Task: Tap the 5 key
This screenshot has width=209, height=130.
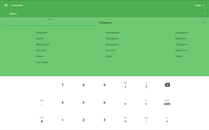Action: pos(84,103)
